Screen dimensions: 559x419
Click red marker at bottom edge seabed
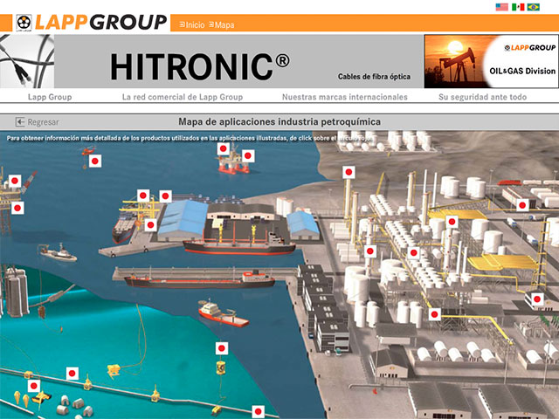[x=259, y=412]
